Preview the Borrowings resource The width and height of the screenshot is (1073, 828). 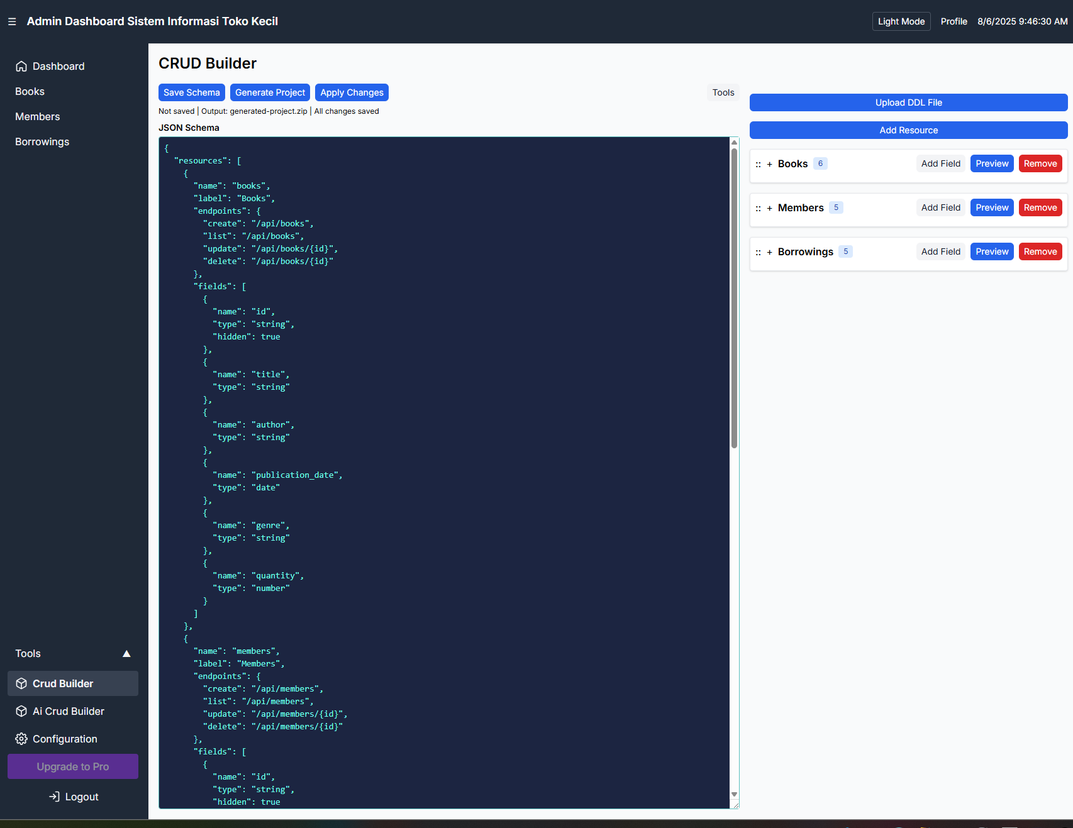(992, 251)
